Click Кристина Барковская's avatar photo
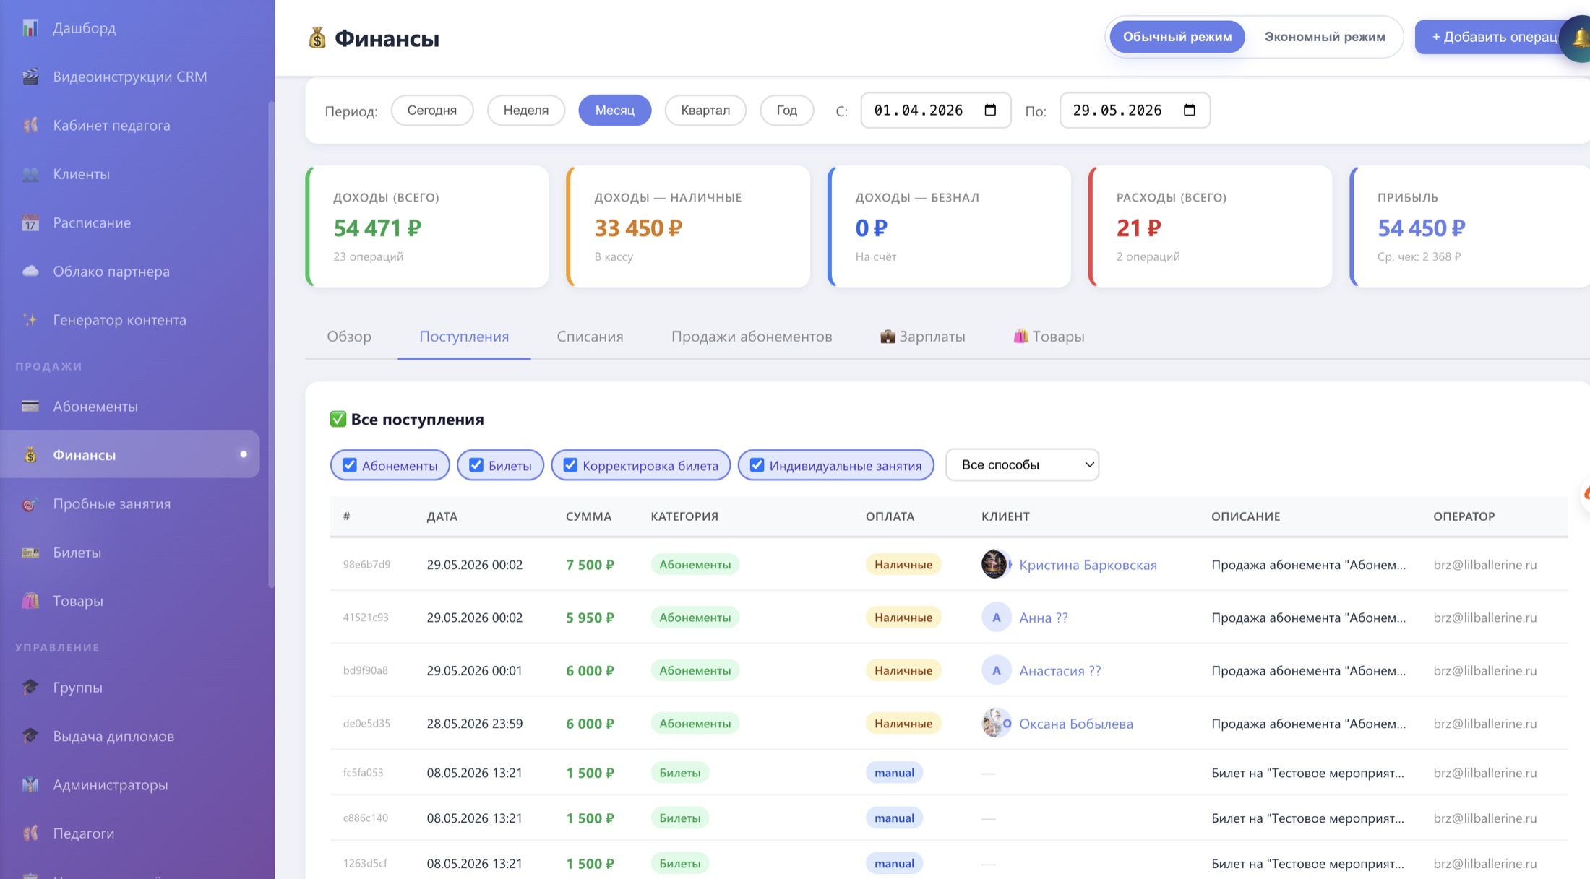Viewport: 1590px width, 879px height. pyautogui.click(x=994, y=564)
